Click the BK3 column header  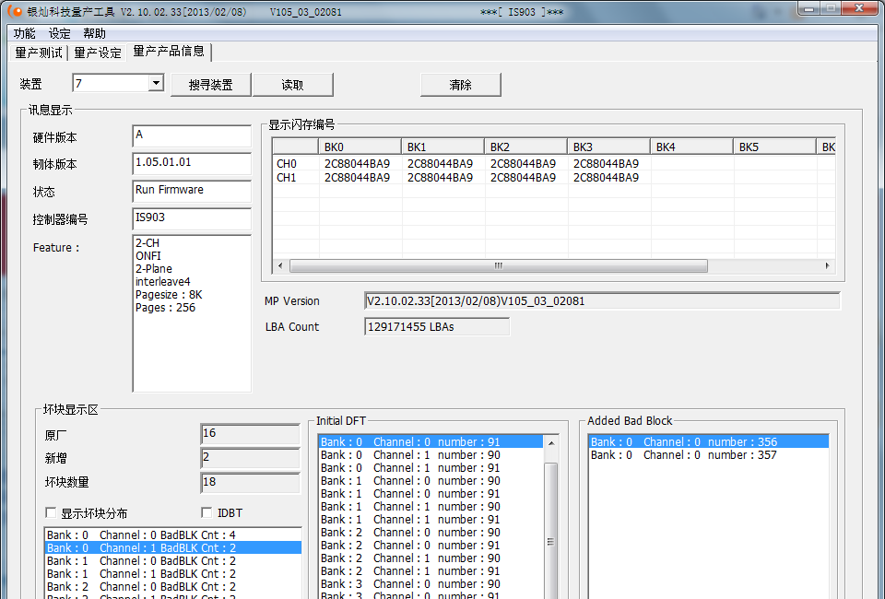tap(608, 147)
